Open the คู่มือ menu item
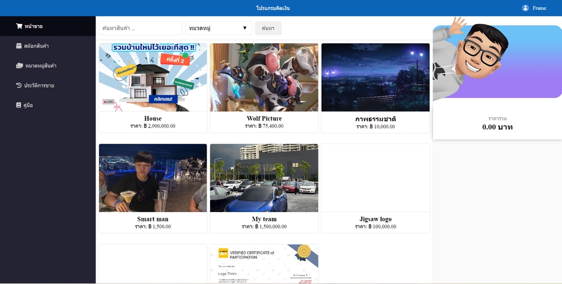562x284 pixels. [47, 105]
